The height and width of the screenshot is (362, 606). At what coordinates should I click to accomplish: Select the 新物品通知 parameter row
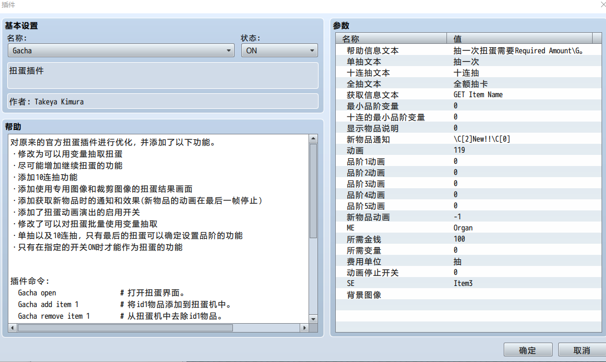[469, 139]
